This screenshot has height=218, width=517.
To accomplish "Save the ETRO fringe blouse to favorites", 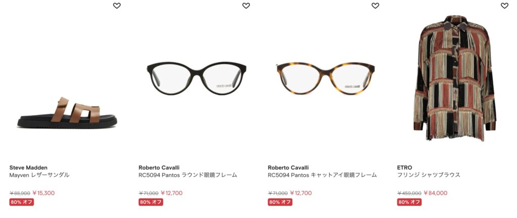I will click(x=504, y=6).
